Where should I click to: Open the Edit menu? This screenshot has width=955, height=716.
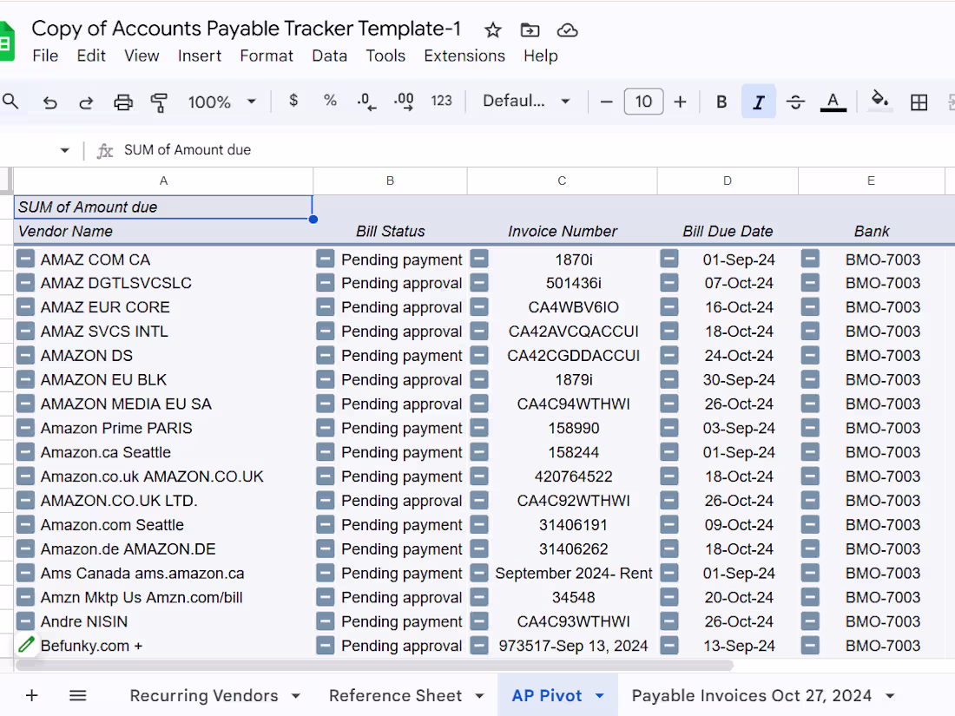[x=91, y=56]
